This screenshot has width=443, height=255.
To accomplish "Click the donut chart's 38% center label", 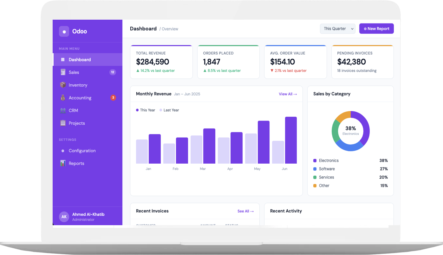I will [x=351, y=128].
